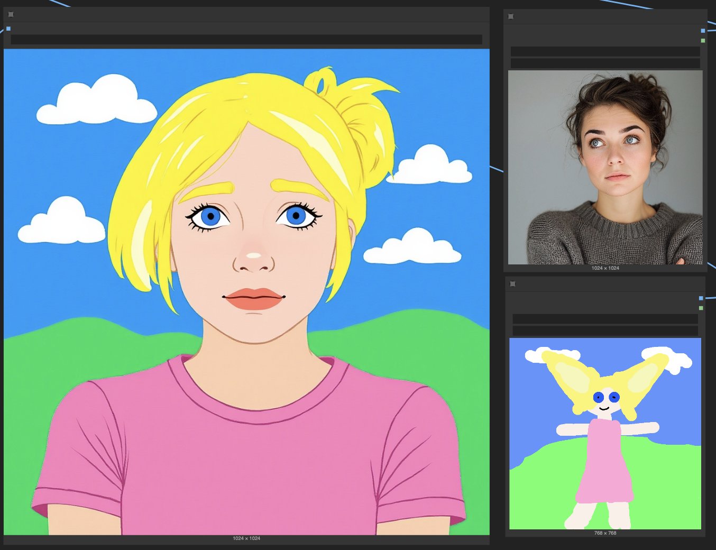Select the photo of the woman in the gray sweater

pyautogui.click(x=605, y=167)
